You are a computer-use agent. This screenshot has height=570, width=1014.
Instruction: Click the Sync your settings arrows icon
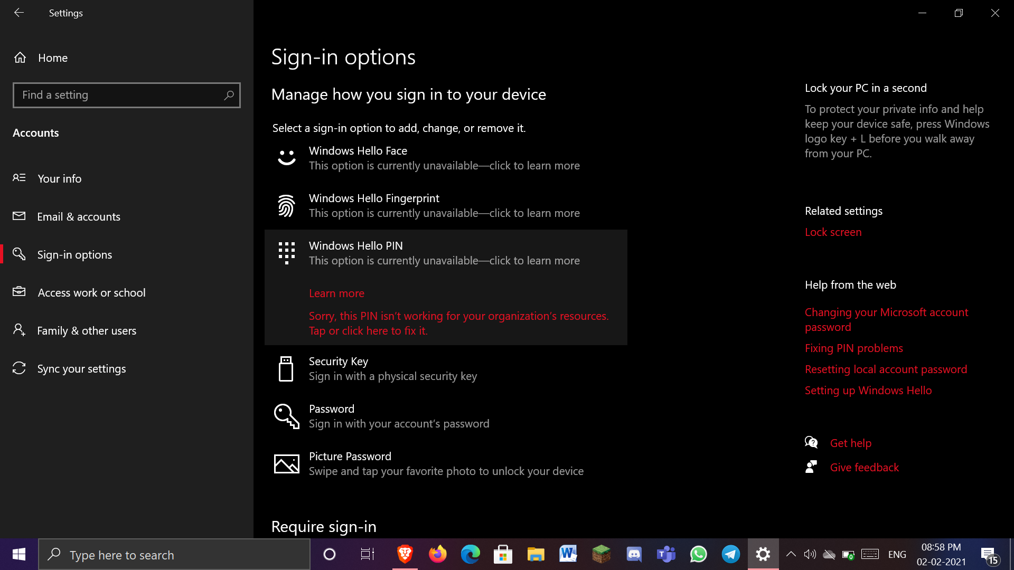click(x=19, y=368)
